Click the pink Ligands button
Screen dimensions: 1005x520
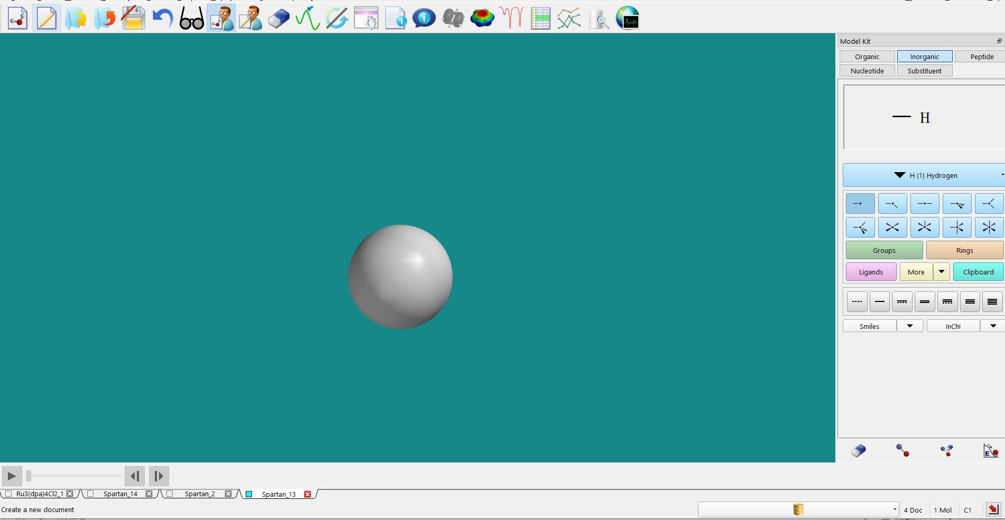(x=871, y=272)
